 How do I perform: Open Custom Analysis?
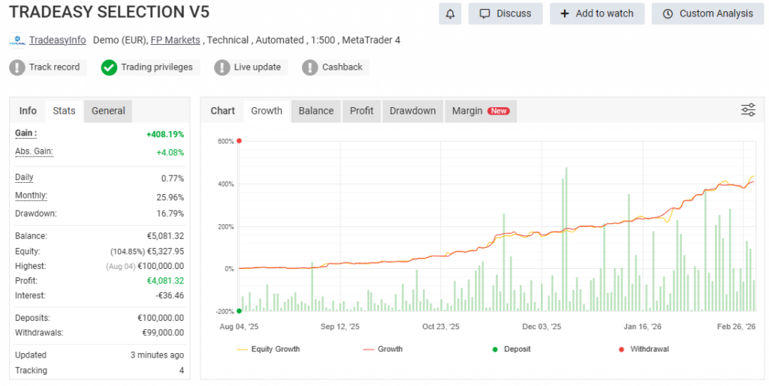(x=707, y=13)
